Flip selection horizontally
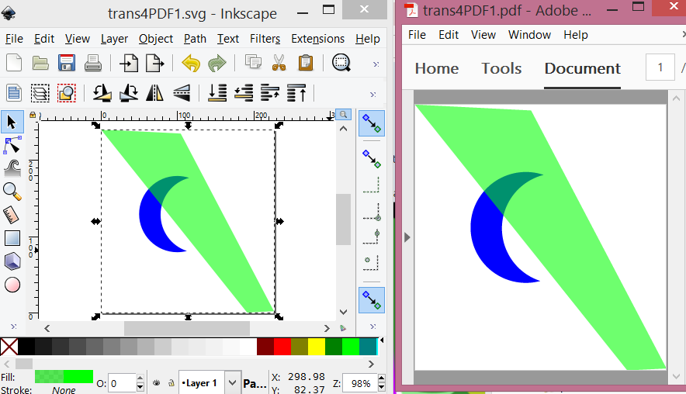The width and height of the screenshot is (686, 394). click(x=155, y=94)
